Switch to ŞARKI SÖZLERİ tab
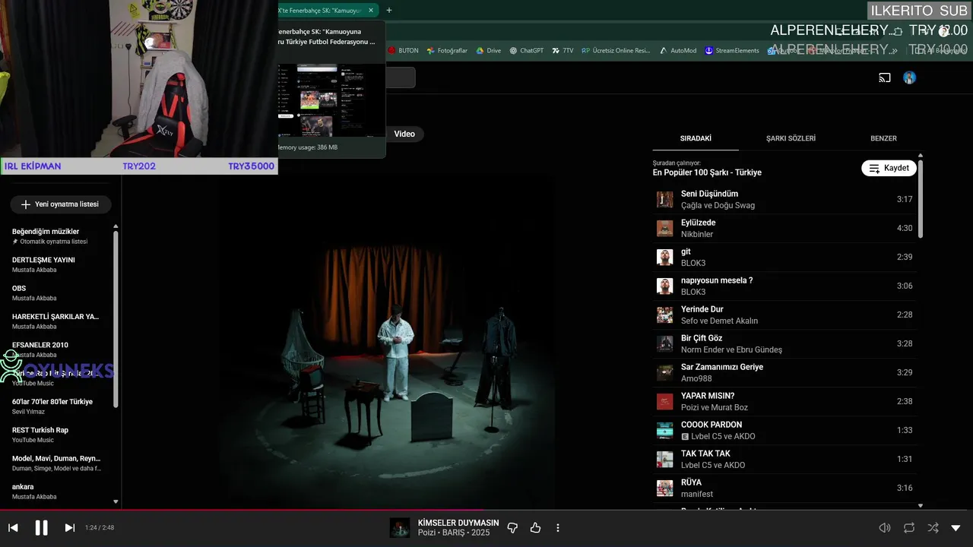 click(x=791, y=138)
